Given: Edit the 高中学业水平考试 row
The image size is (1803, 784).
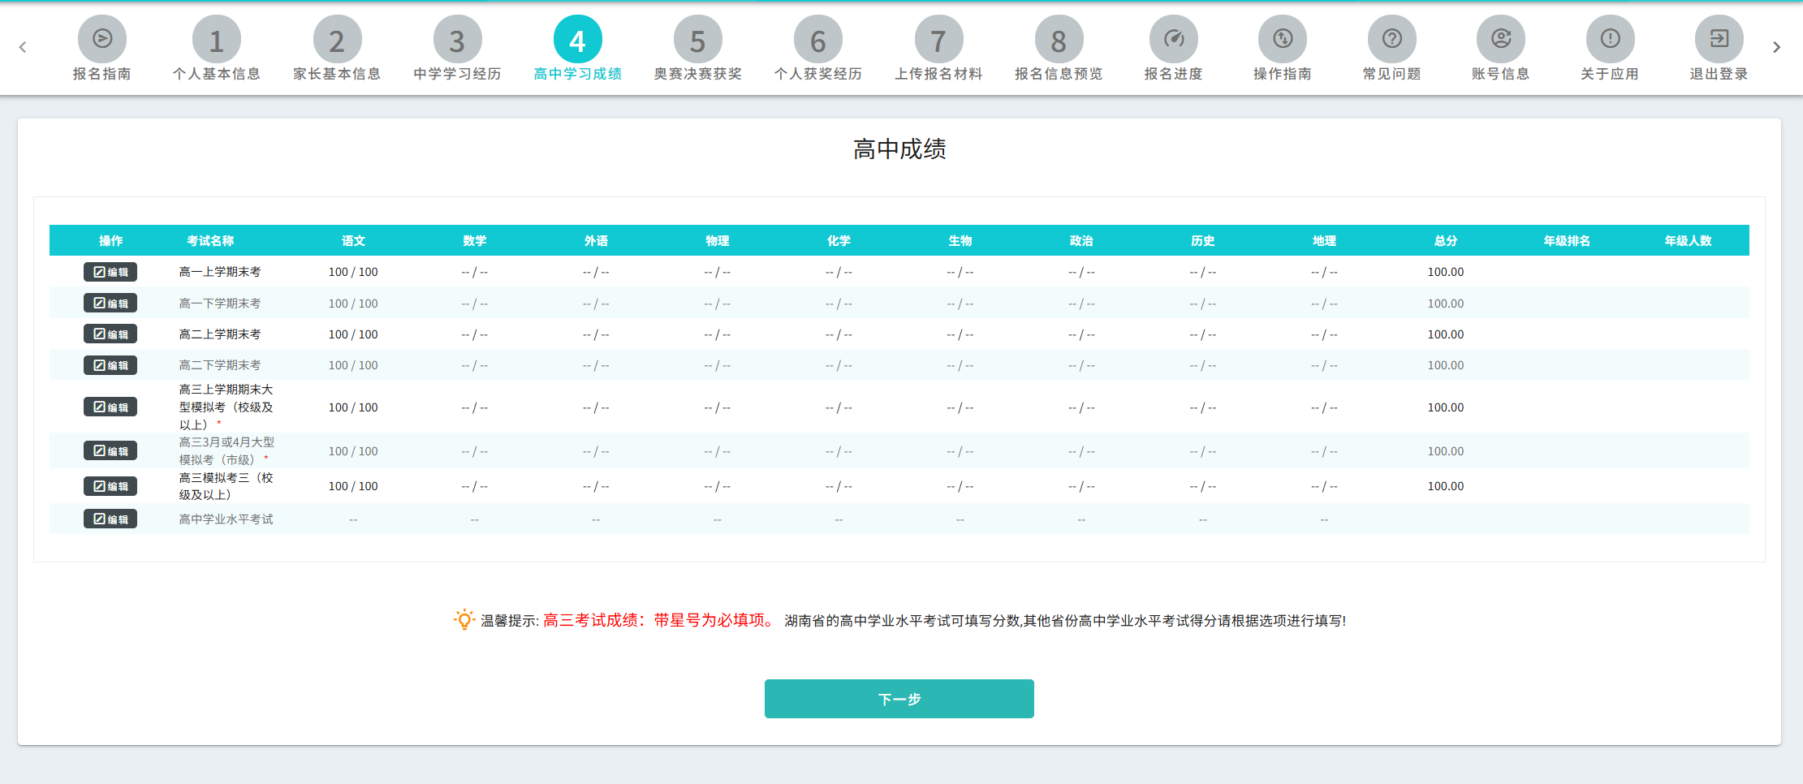Looking at the screenshot, I should point(110,519).
